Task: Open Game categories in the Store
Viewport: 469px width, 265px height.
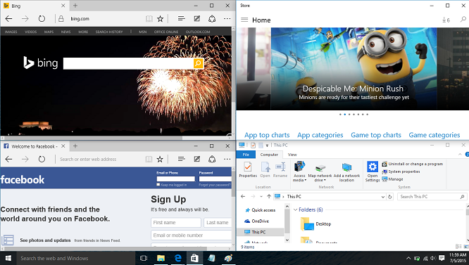Action: (x=434, y=135)
